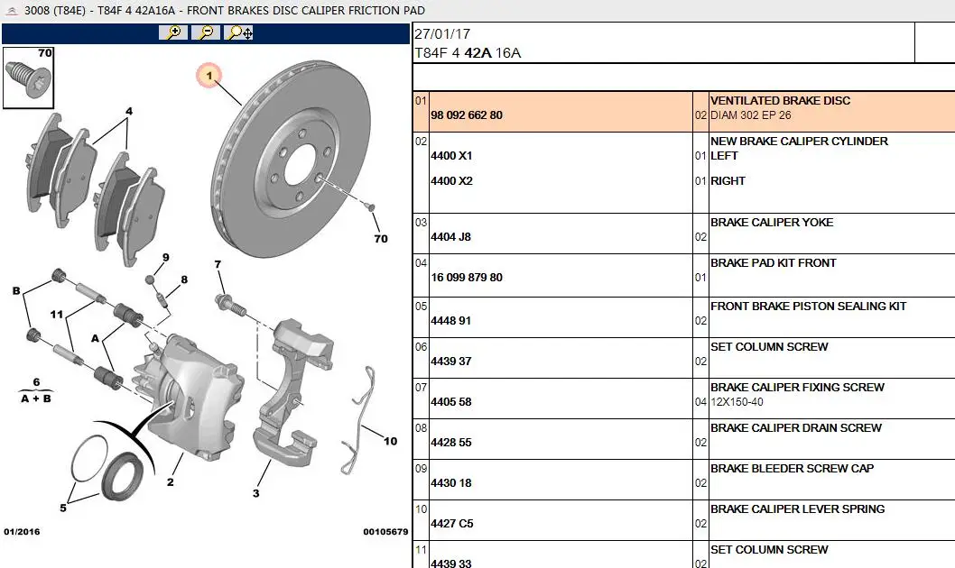Click row index 10 in parts table
955x568 pixels.
coord(421,509)
